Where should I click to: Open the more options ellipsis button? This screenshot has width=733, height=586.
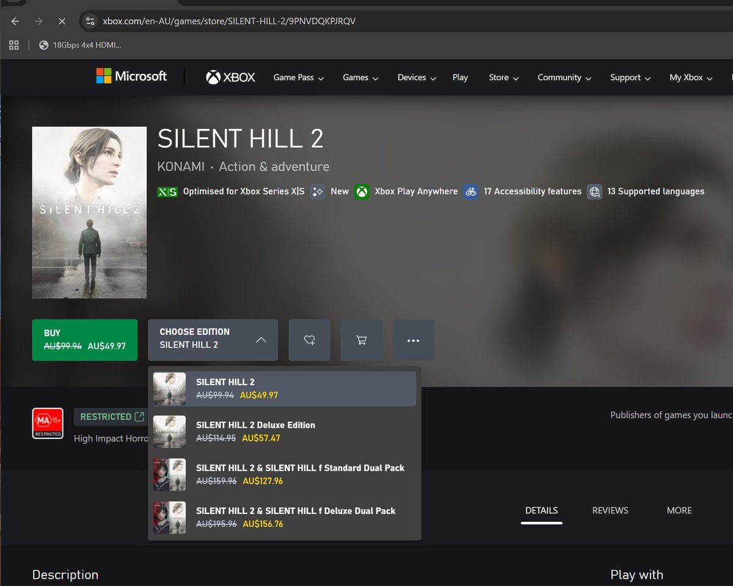click(413, 340)
